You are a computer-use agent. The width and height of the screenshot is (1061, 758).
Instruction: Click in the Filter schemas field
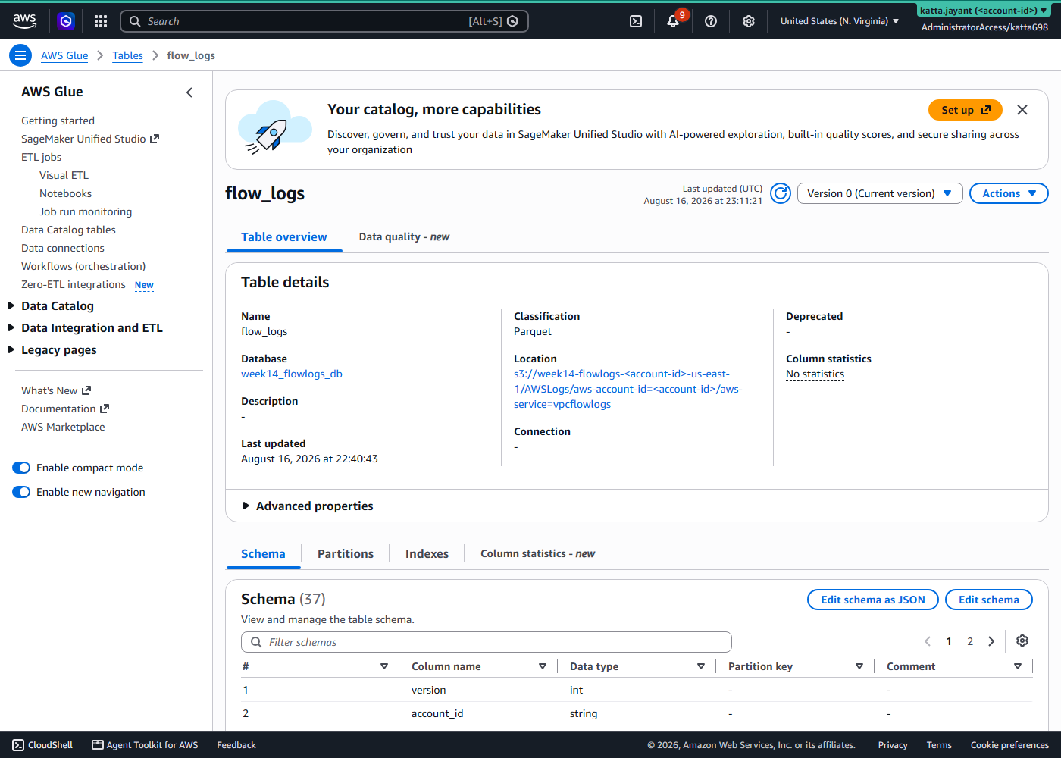click(487, 642)
